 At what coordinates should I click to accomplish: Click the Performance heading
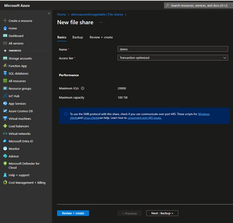point(69,75)
